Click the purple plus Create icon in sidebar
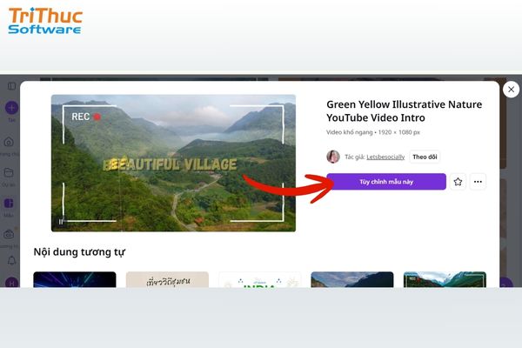Viewport: 522px width, 348px height. coord(11,108)
